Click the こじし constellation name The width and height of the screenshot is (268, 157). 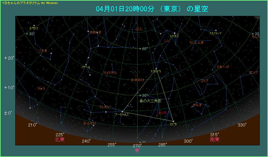click(139, 29)
